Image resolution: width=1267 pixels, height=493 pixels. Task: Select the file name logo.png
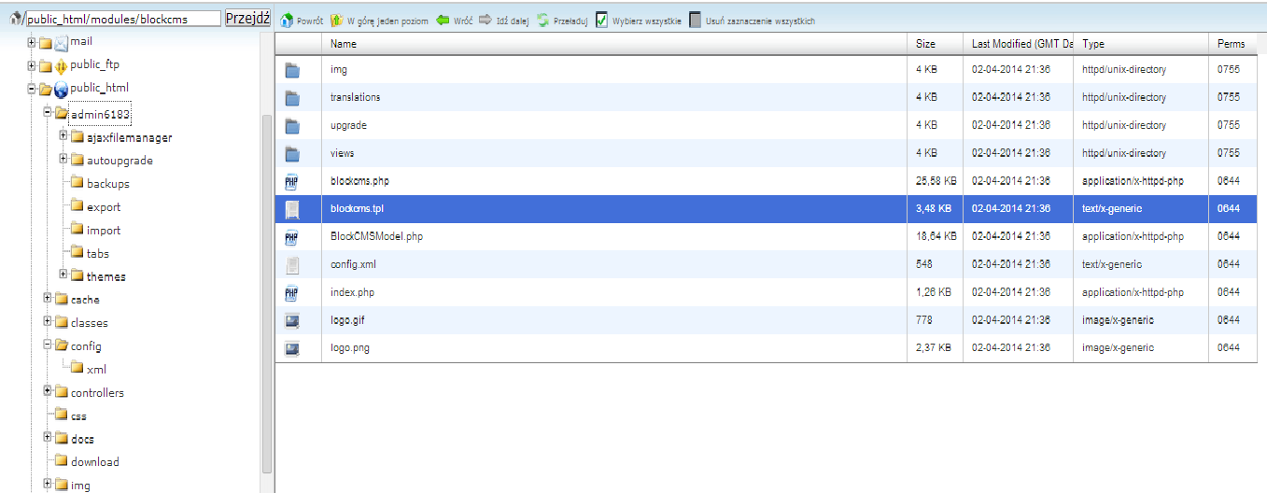tap(349, 348)
